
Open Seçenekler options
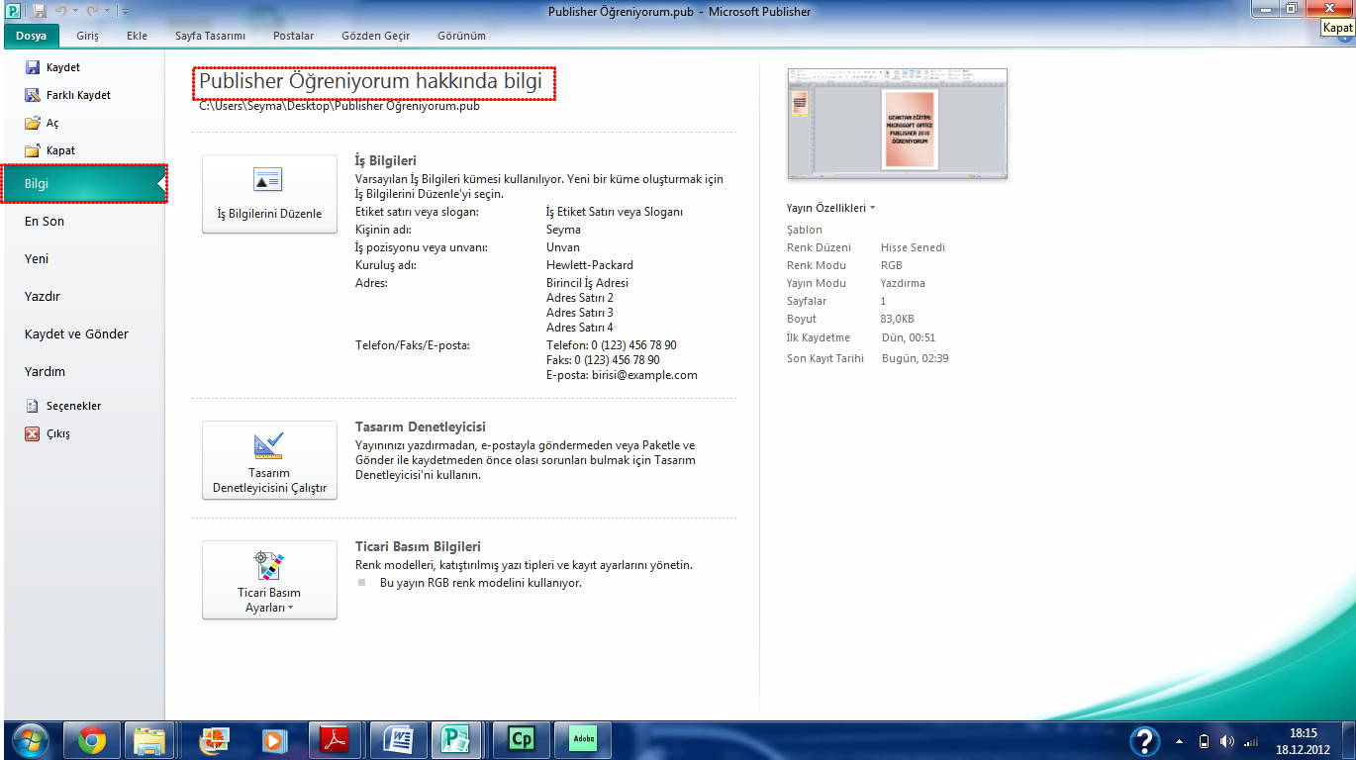click(62, 406)
